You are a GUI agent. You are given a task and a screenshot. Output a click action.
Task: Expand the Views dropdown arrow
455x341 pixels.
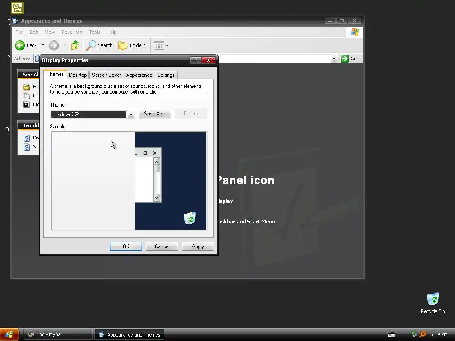click(167, 46)
